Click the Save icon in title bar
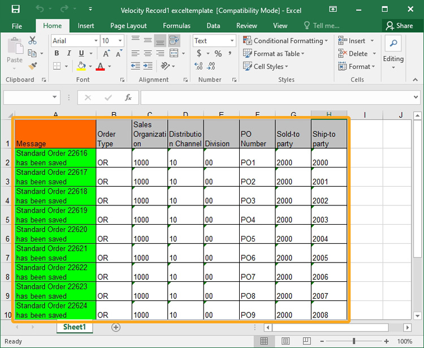 click(15, 10)
